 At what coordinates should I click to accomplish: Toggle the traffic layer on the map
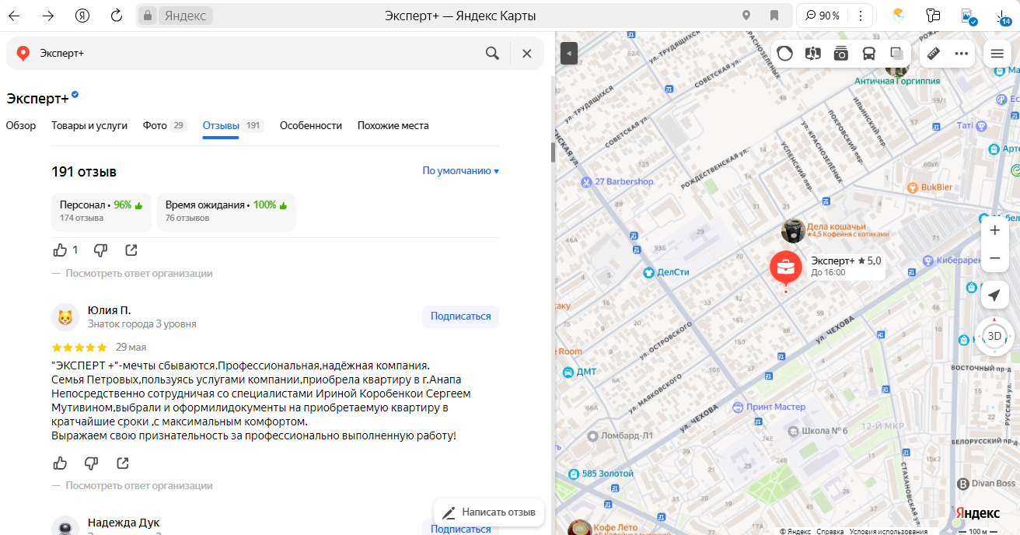(785, 54)
